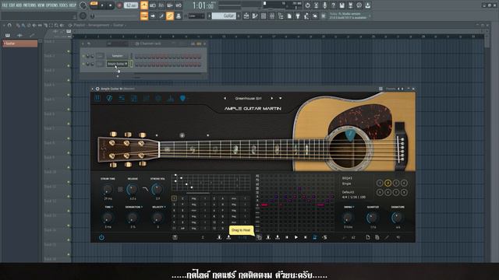Screen dimensions: 499x280
Task: Click the guitar pick in the sound hole
Action: click(x=350, y=135)
